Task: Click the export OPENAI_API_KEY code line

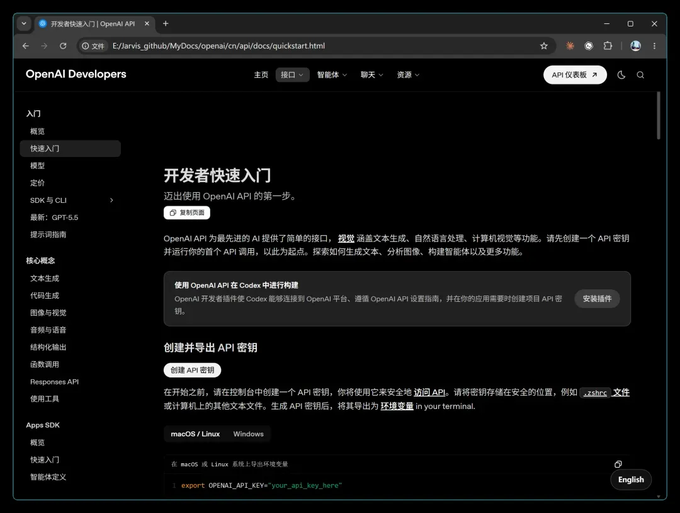Action: tap(261, 486)
